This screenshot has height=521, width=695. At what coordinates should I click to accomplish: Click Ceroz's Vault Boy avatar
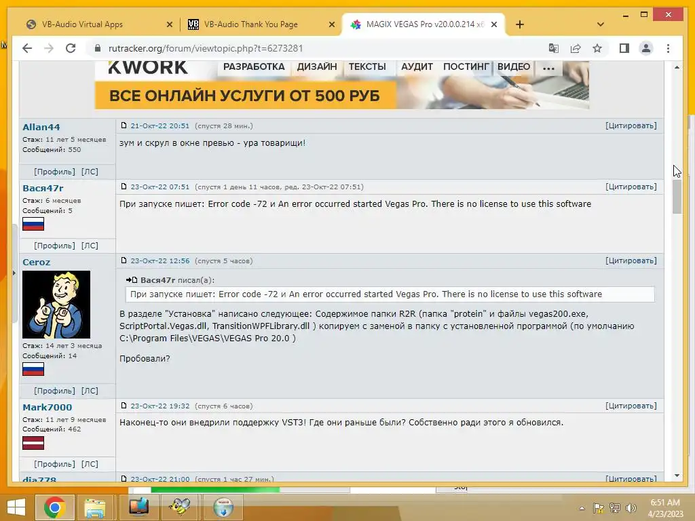56,305
